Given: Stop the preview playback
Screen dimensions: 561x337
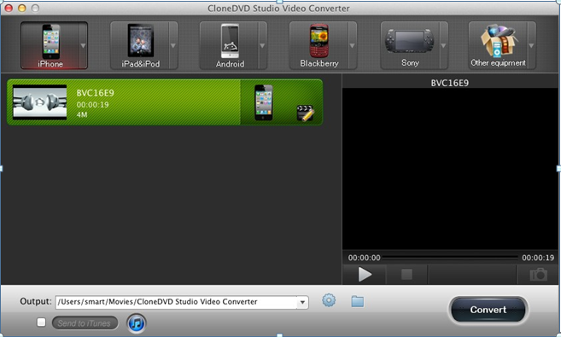Looking at the screenshot, I should [x=406, y=275].
